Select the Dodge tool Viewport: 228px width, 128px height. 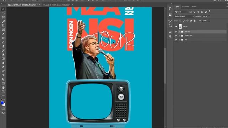pos(3,67)
